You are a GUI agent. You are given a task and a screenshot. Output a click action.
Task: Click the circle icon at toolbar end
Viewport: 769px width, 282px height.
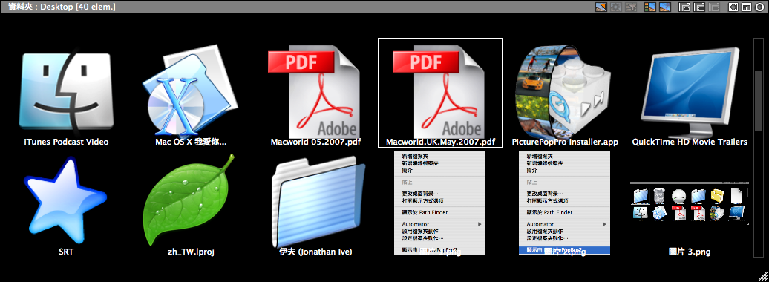(759, 7)
